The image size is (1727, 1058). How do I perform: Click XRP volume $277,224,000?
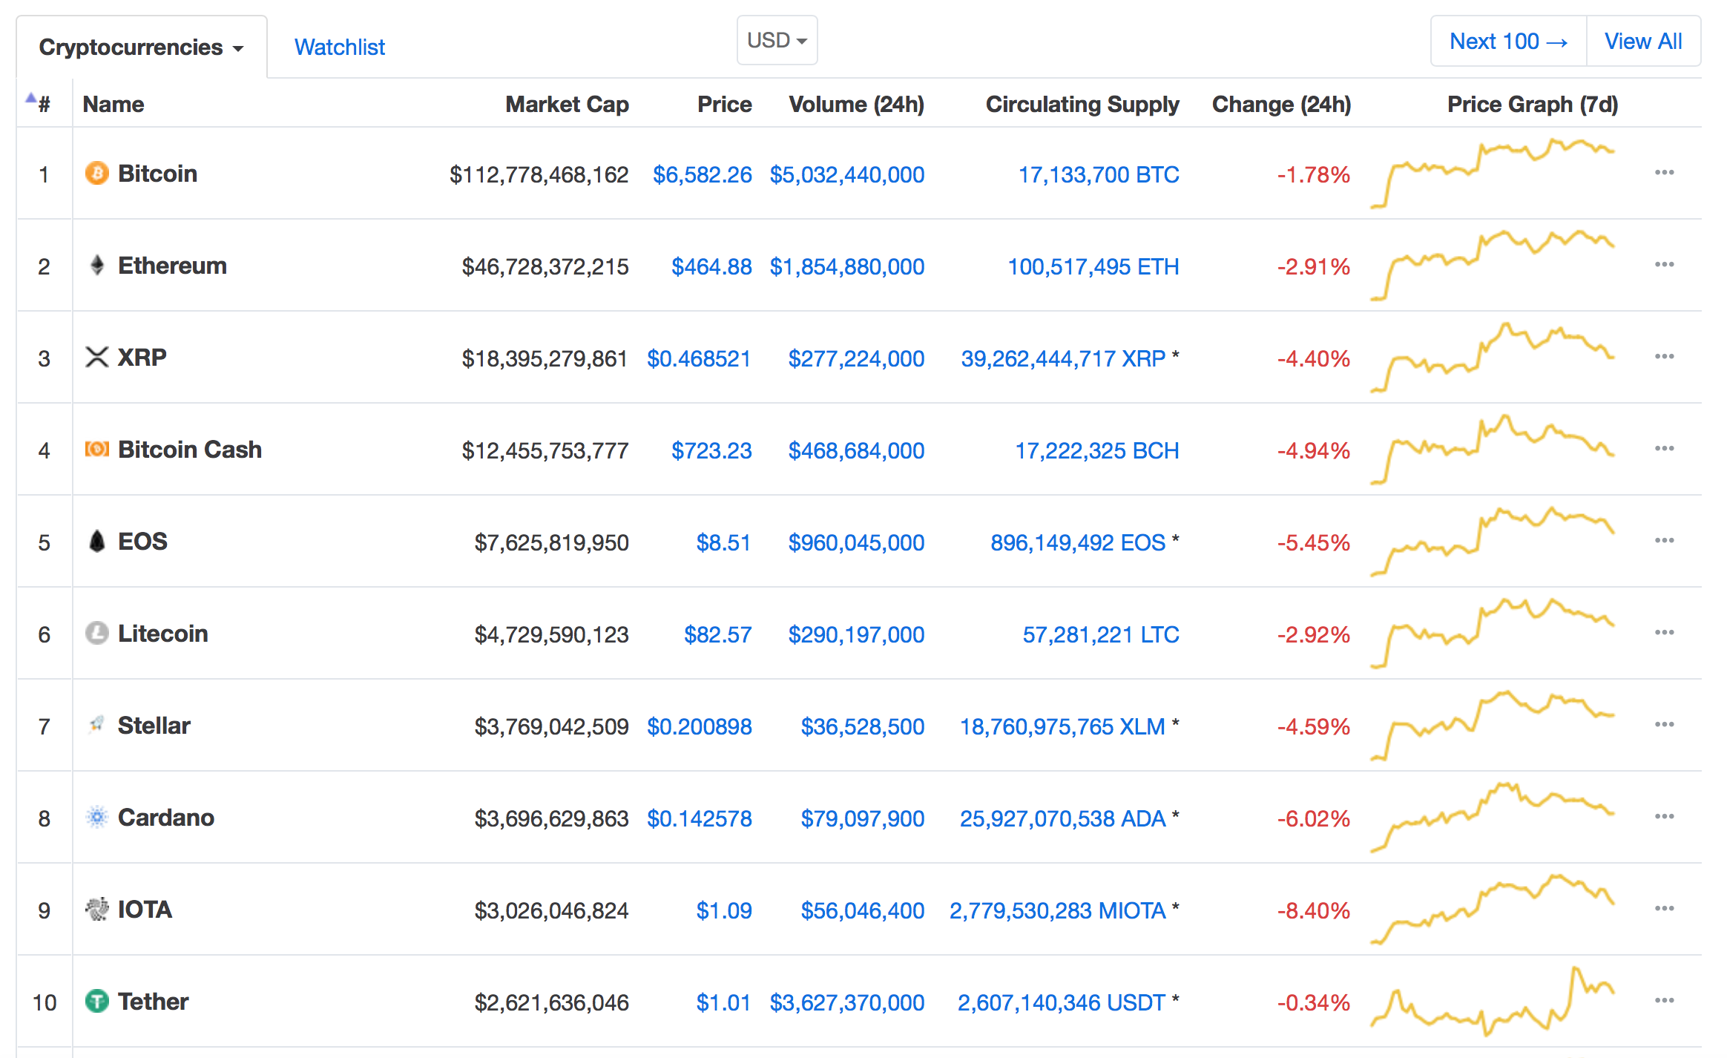(x=856, y=358)
